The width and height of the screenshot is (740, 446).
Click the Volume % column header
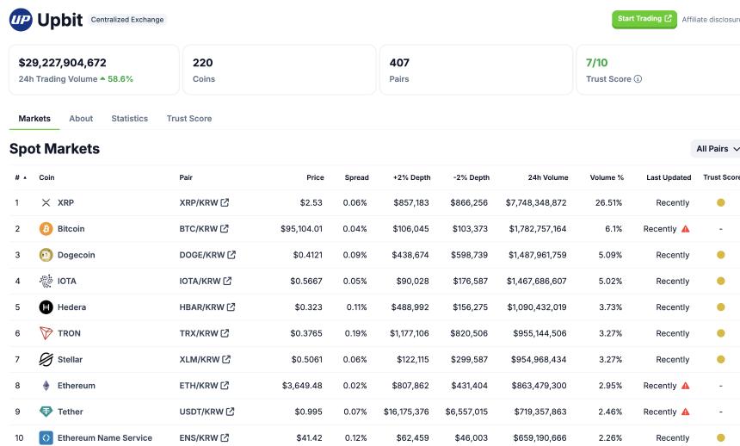click(607, 177)
